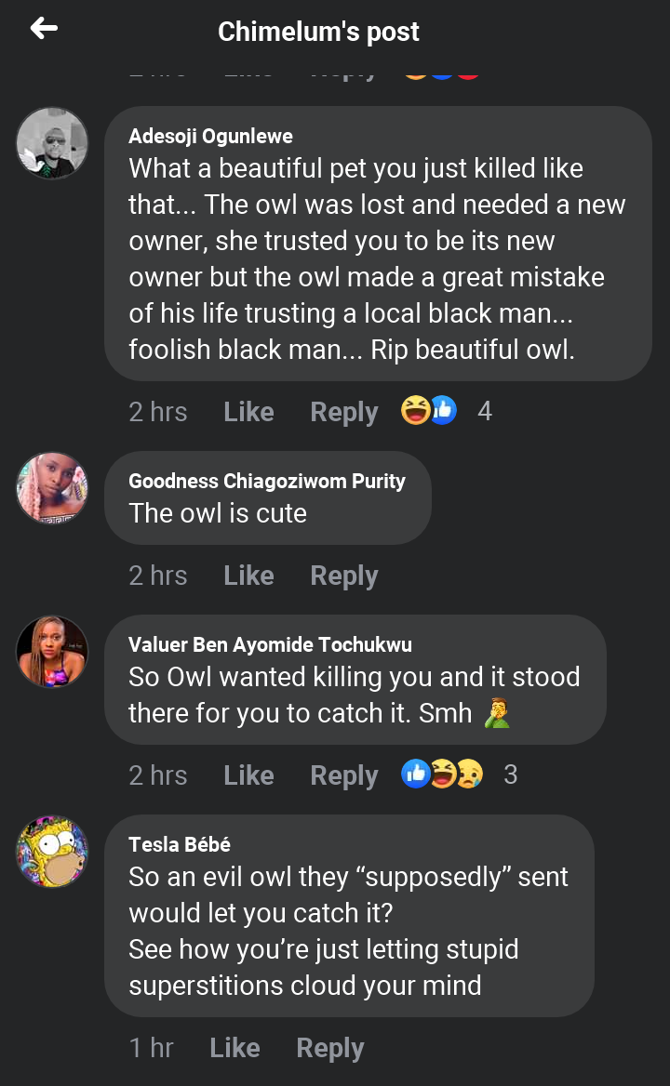Open Valuer Ben Ayomide Tochukwu's name link
The height and width of the screenshot is (1086, 670).
click(x=270, y=645)
